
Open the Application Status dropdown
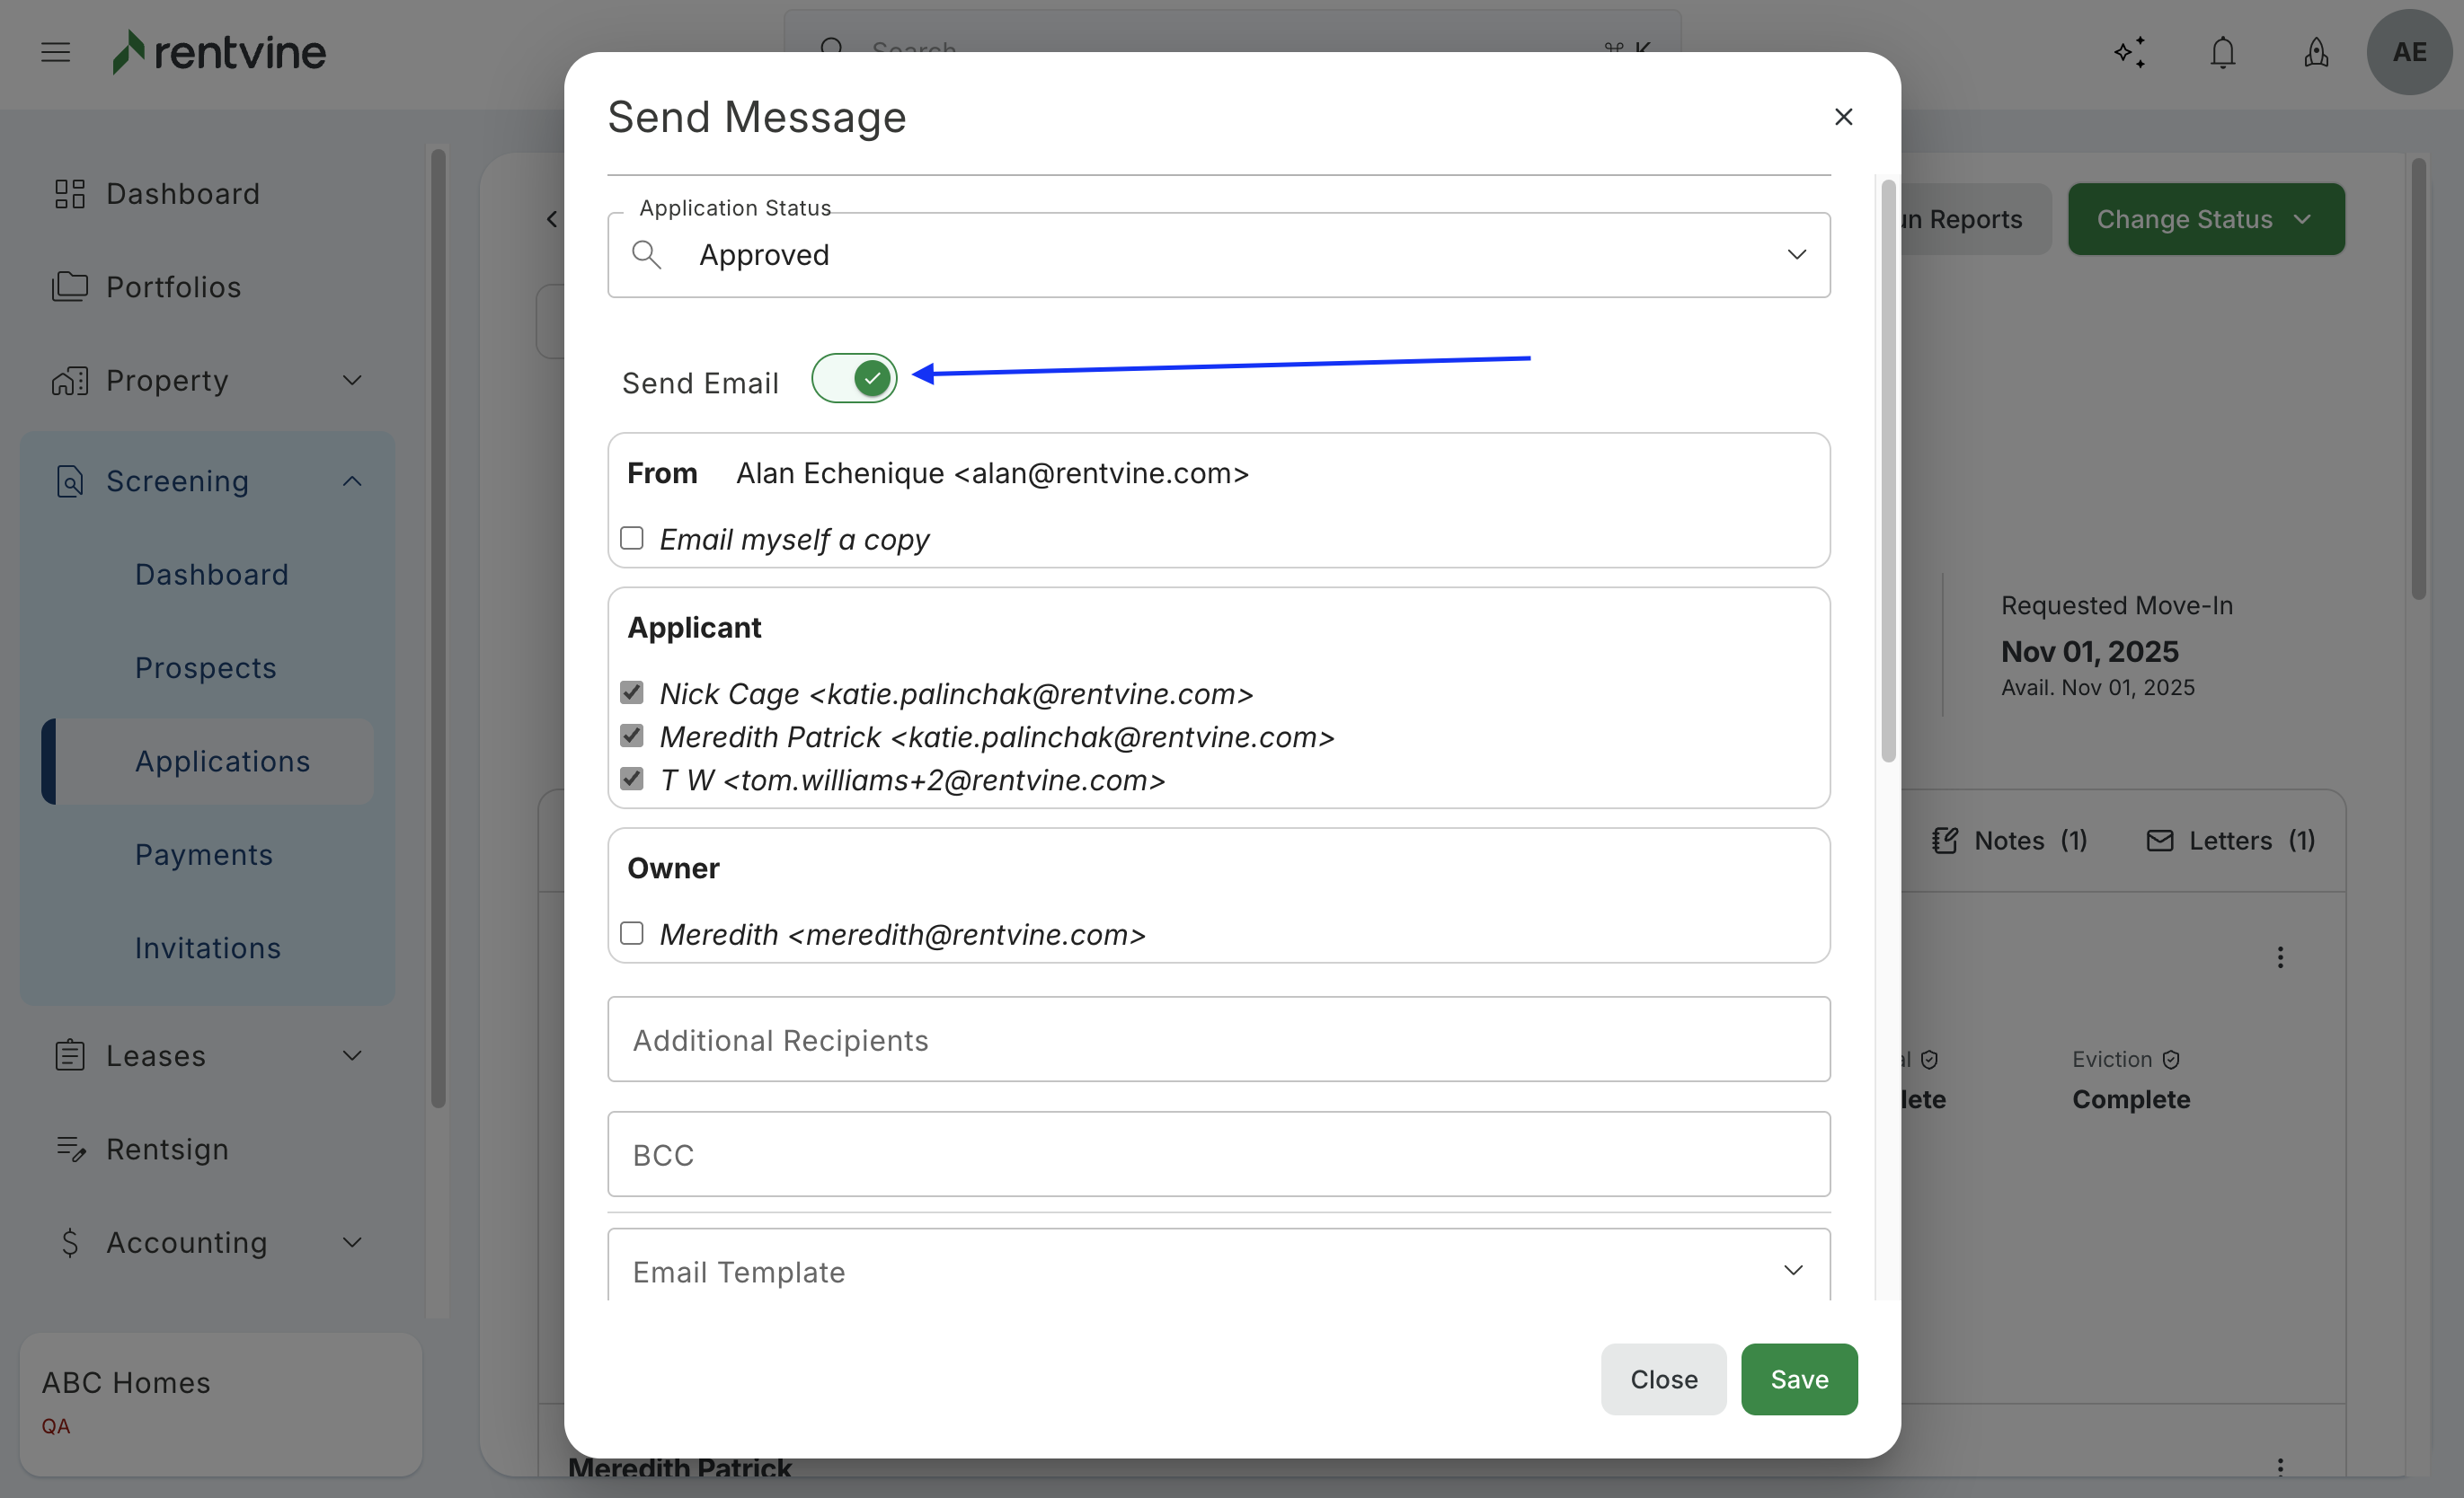1796,255
